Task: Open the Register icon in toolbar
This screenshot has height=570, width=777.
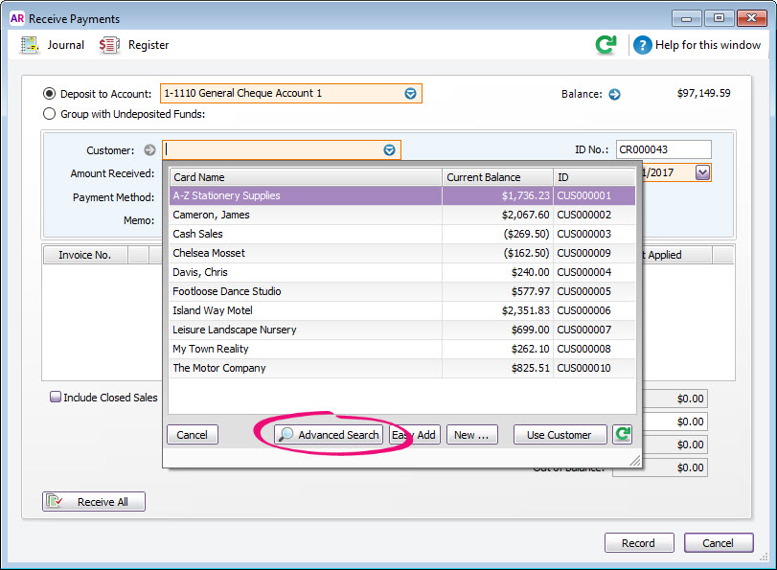Action: [x=109, y=45]
